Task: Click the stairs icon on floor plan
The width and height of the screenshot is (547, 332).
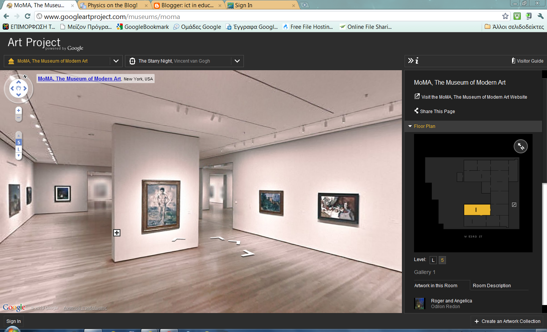Action: pyautogui.click(x=514, y=205)
